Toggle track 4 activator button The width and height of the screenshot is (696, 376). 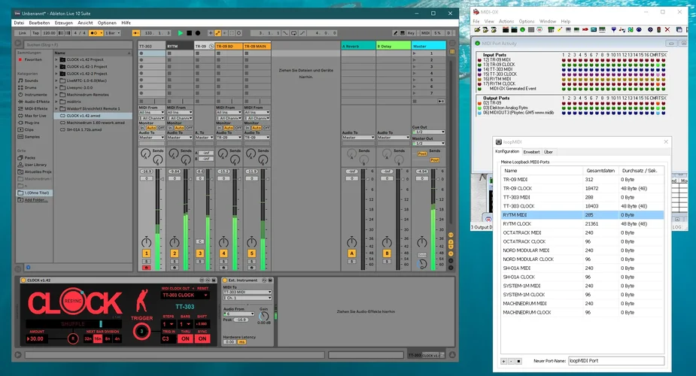[223, 253]
